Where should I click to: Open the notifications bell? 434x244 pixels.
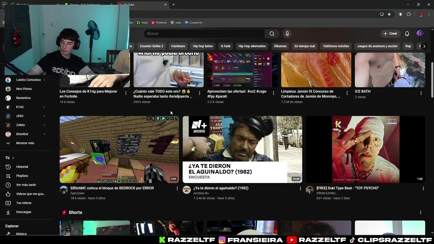tap(407, 34)
